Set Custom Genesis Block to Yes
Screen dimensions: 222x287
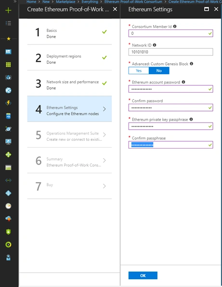pyautogui.click(x=139, y=70)
